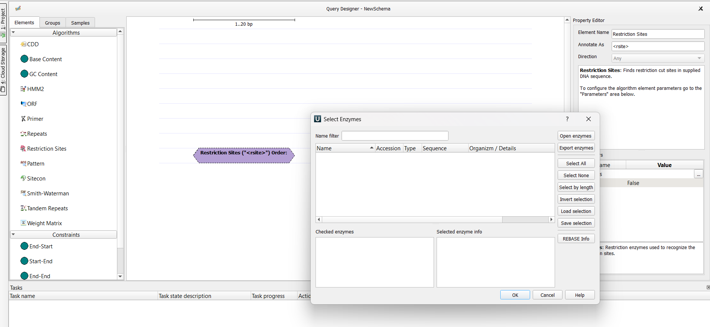Open the Cloud Storage side panel
The height and width of the screenshot is (327, 710).
pos(3,70)
